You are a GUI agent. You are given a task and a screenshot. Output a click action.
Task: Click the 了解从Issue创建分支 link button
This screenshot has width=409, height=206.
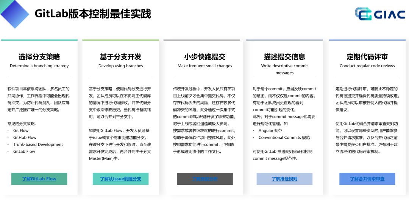point(120,179)
